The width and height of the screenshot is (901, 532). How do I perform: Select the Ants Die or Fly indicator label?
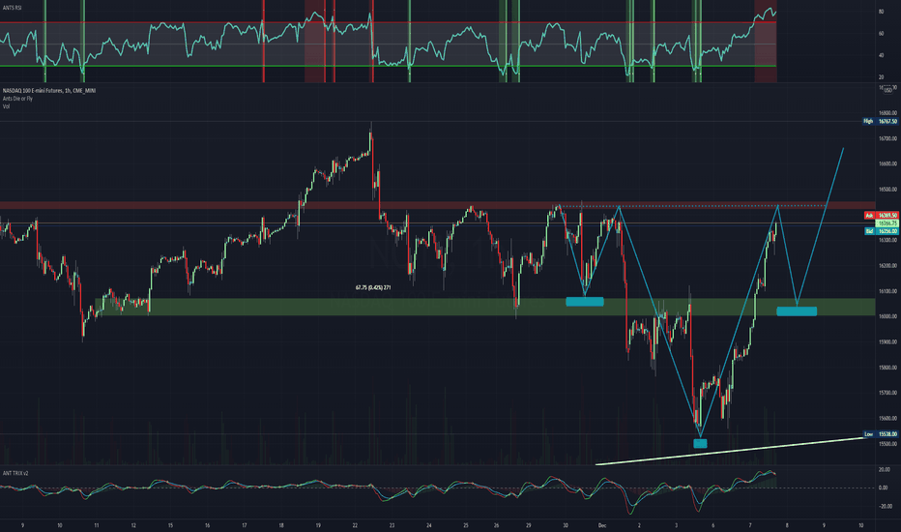pos(17,99)
